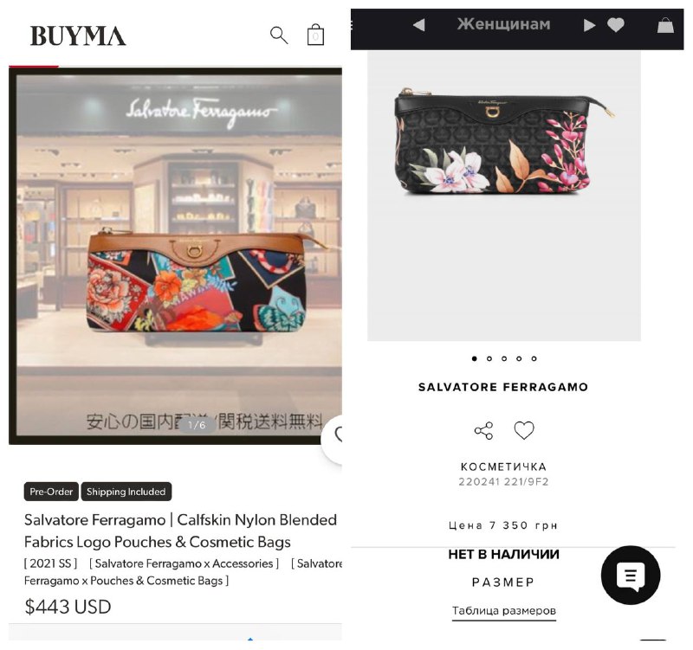The image size is (693, 650).
Task: Go to next category with right arrow
Action: point(589,25)
